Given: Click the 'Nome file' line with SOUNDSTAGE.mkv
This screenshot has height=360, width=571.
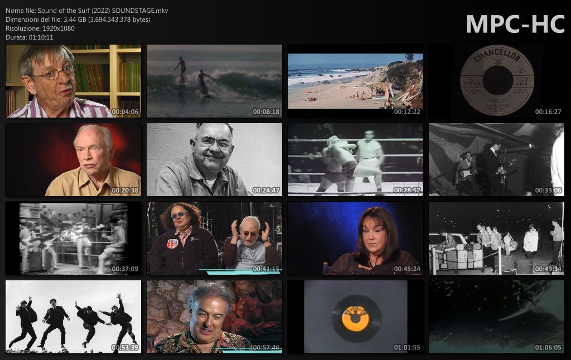Looking at the screenshot, I should pos(87,11).
